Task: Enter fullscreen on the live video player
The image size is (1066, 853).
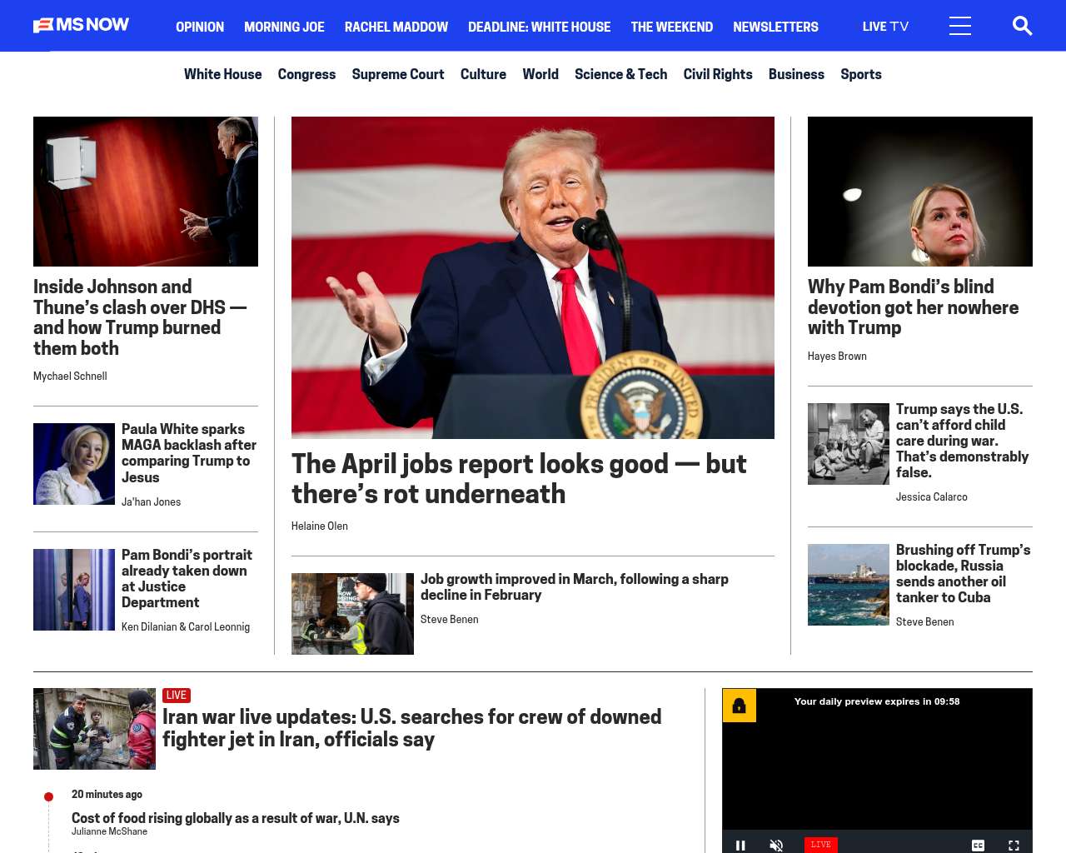Action: point(1014,845)
